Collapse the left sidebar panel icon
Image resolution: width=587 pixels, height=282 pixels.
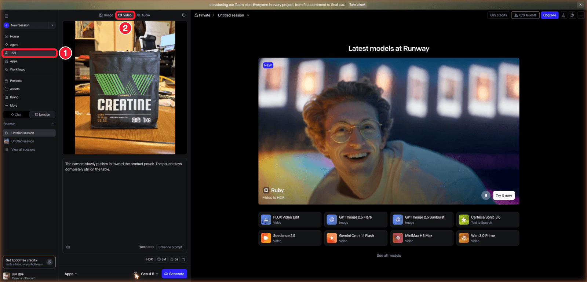click(6, 16)
